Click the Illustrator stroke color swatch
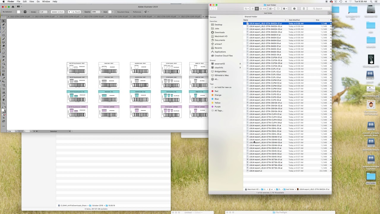The image size is (380, 214). [x=25, y=12]
